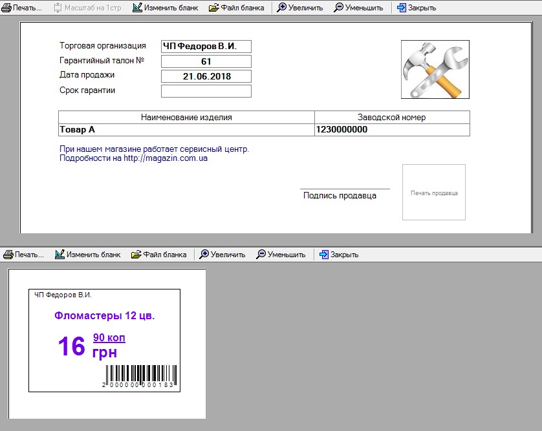Click the Печать продавца stamp box
The image size is (542, 431).
tap(433, 193)
